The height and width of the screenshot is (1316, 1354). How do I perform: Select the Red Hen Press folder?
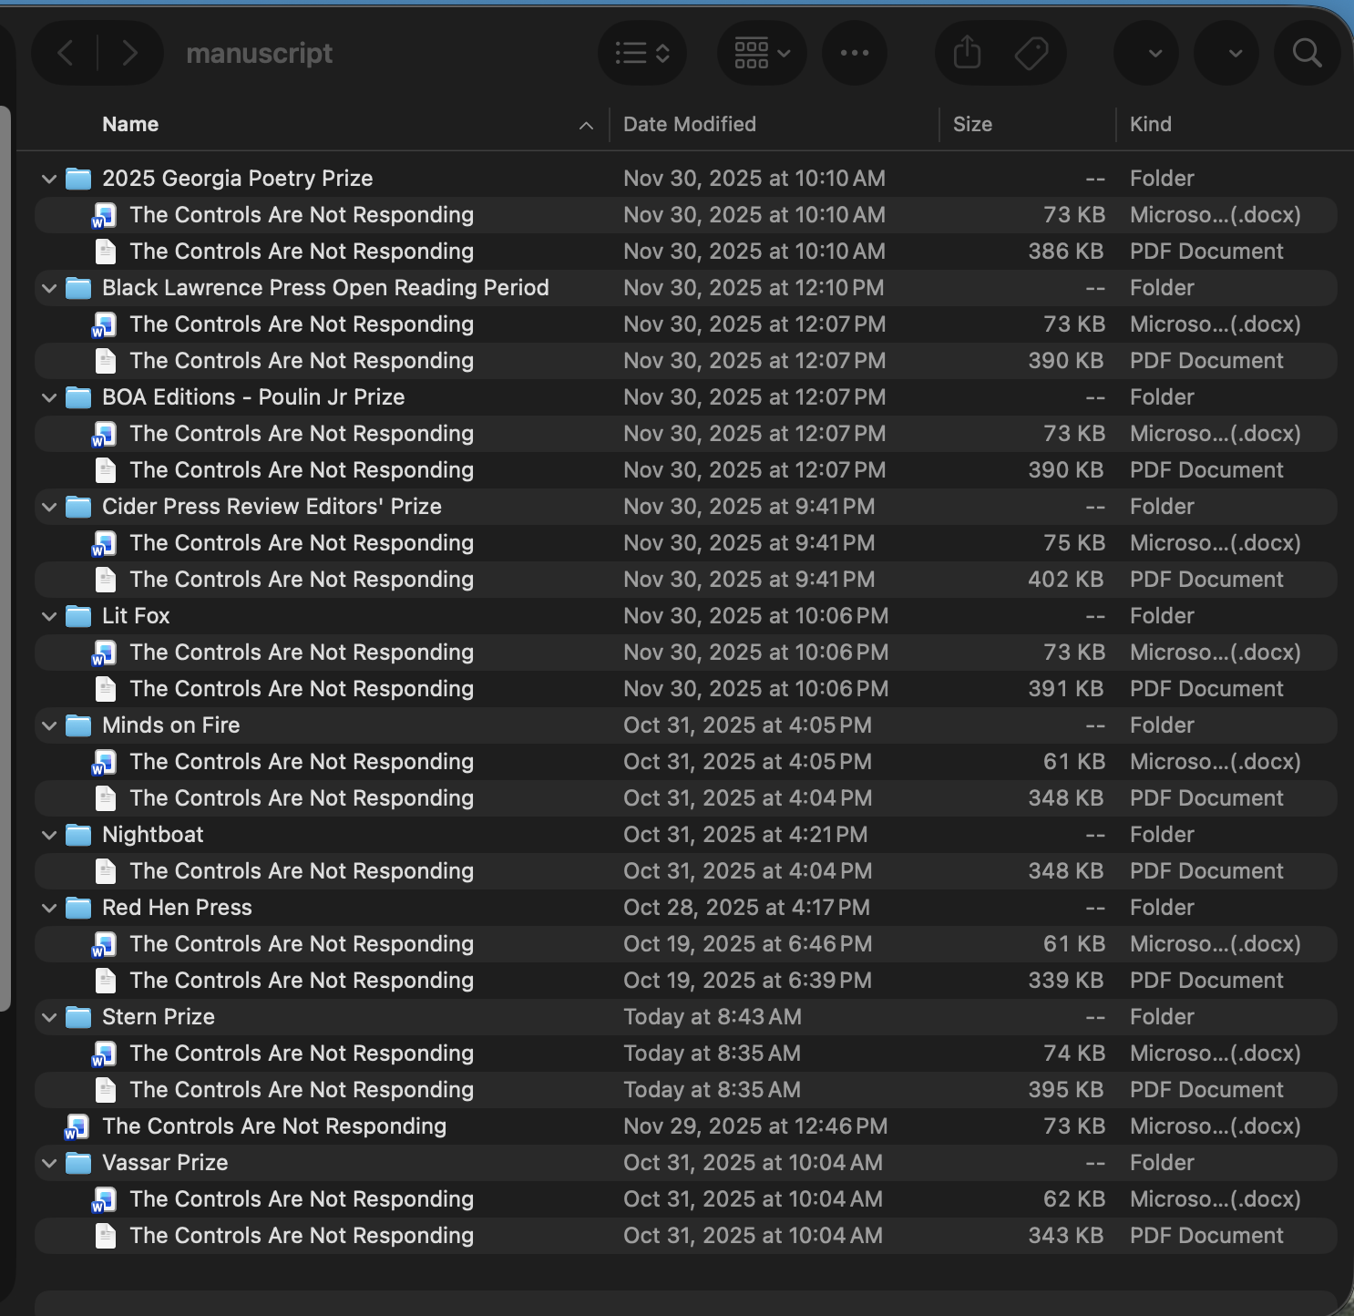click(x=177, y=908)
